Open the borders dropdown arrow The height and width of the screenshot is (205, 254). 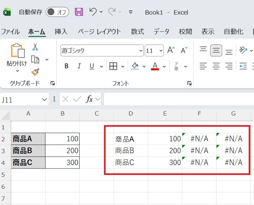(123, 66)
